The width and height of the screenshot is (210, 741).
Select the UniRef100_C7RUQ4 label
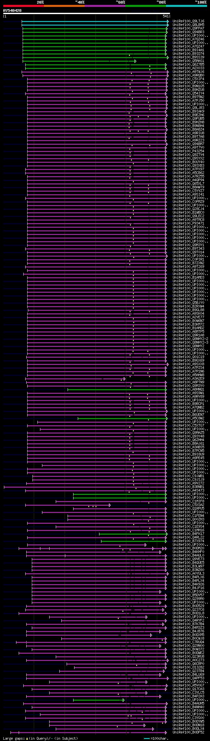pyautogui.click(x=188, y=642)
